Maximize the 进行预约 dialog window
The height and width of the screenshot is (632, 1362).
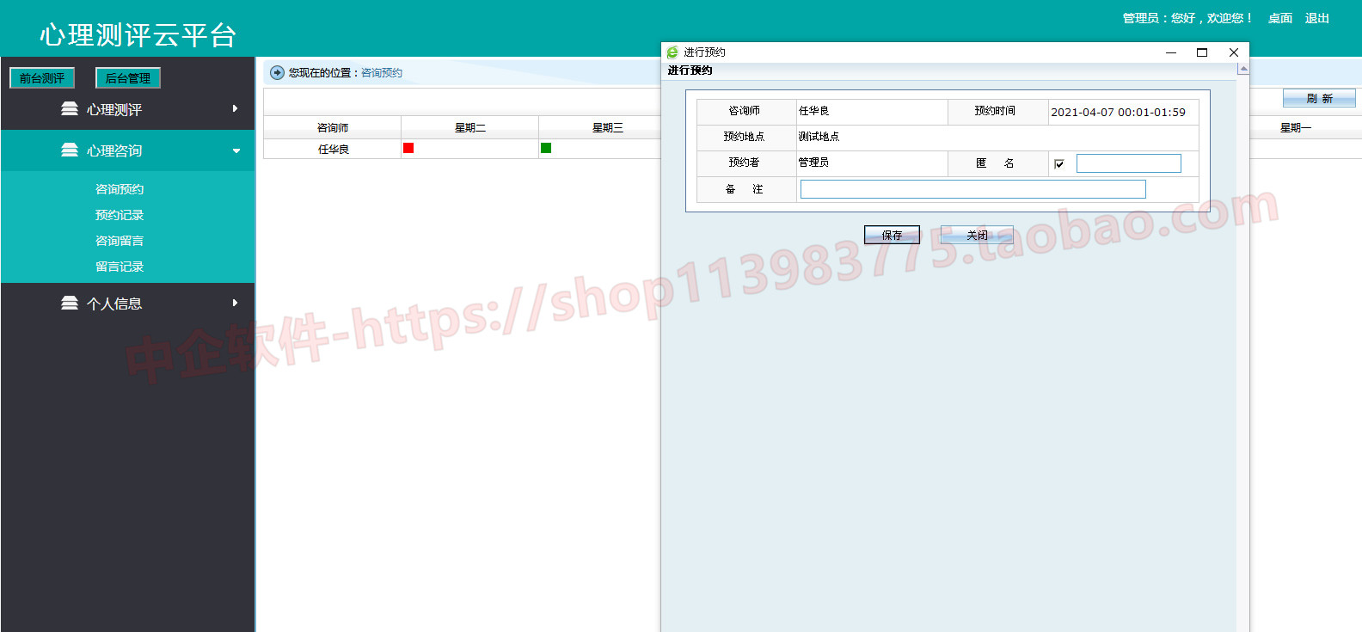[1202, 52]
